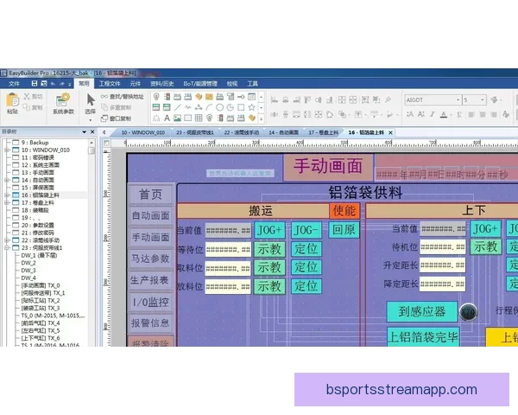Pick the rectangle drawing tool

pos(241,107)
